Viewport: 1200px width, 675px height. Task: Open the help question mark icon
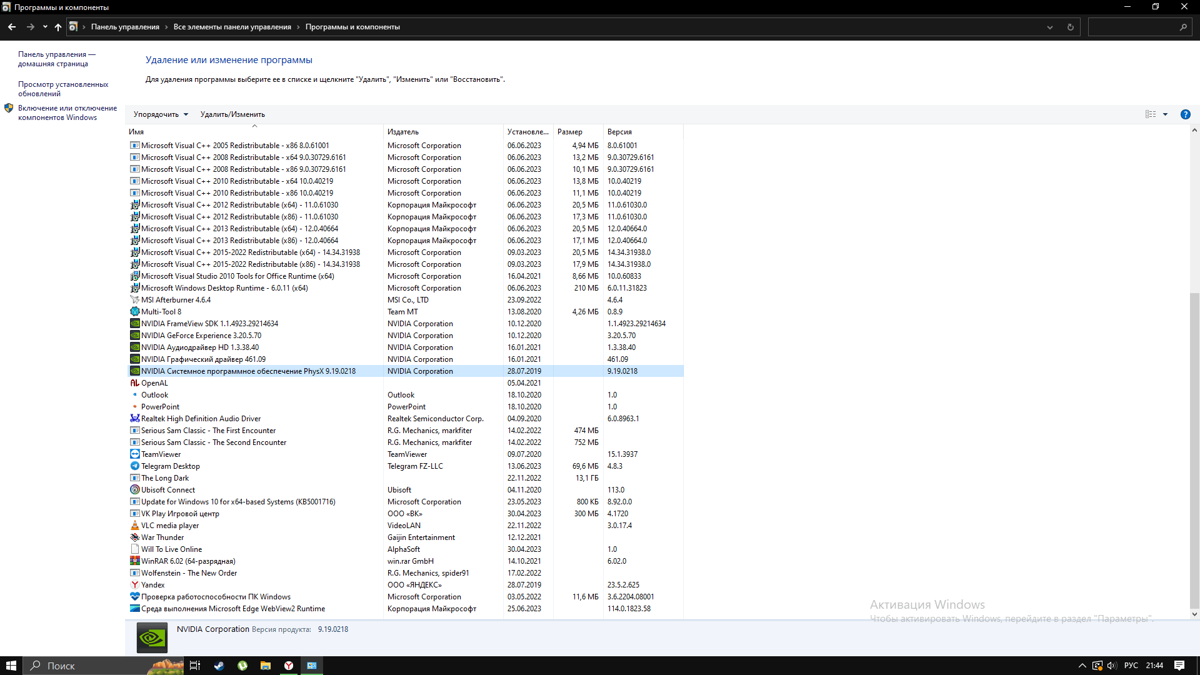1185,114
